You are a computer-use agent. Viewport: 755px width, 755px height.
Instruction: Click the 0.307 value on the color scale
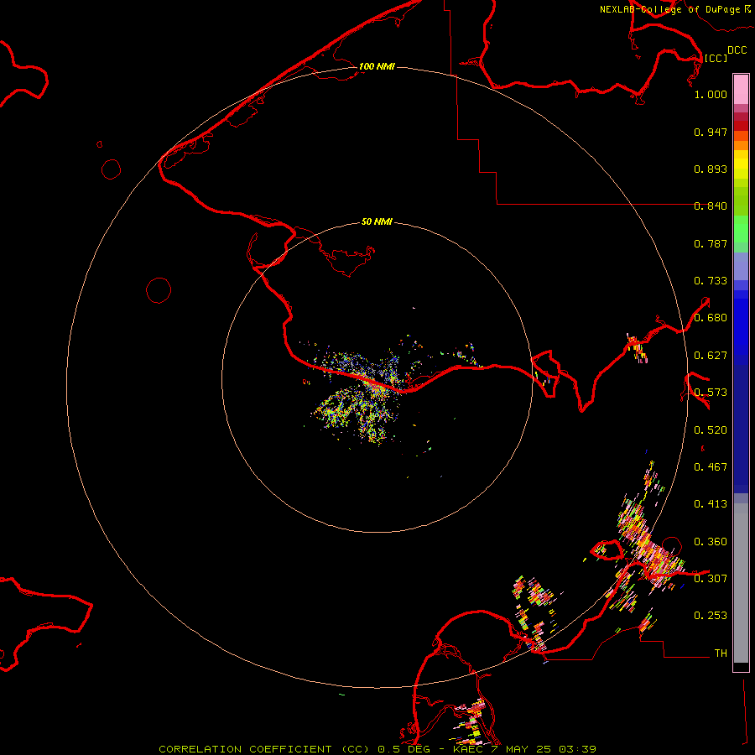(x=711, y=578)
